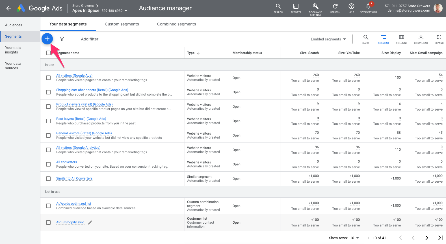The image size is (446, 244).
Task: Open Enabled segments dropdown
Action: [x=328, y=39]
